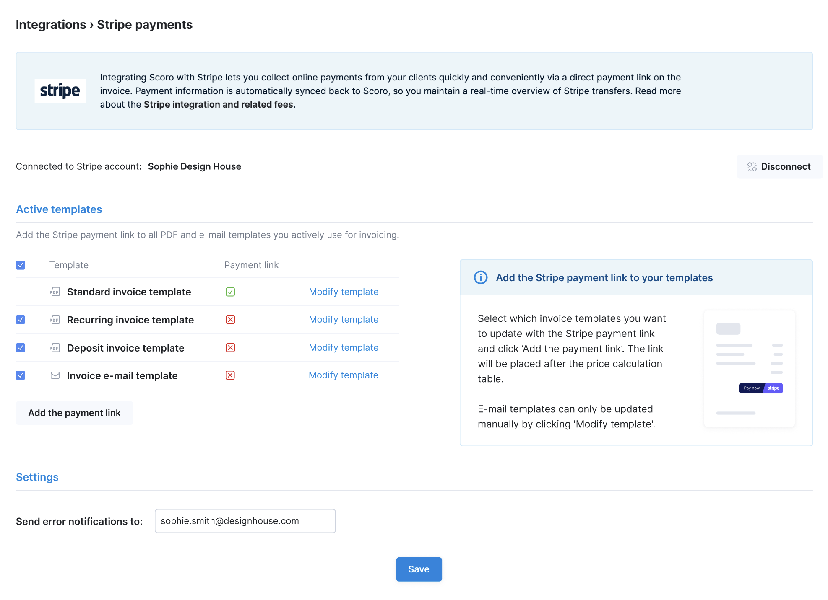Image resolution: width=828 pixels, height=600 pixels.
Task: Click the Standard invoice template name
Action: pos(129,292)
